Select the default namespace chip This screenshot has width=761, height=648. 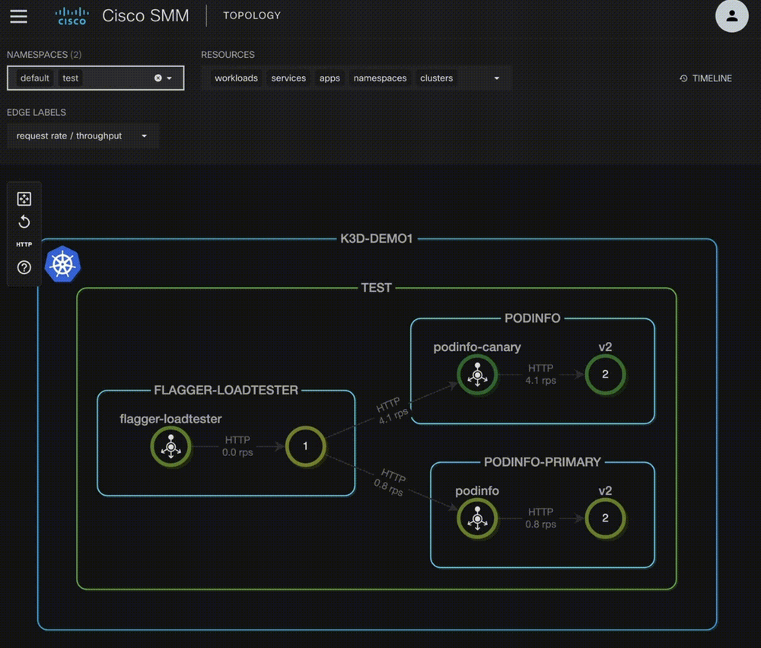tap(34, 78)
